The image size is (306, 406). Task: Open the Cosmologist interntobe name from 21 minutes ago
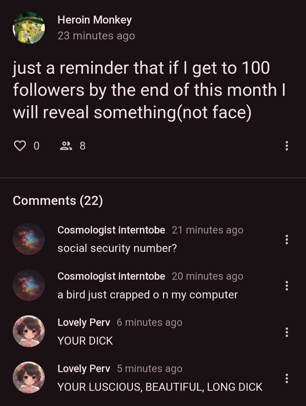[111, 230]
